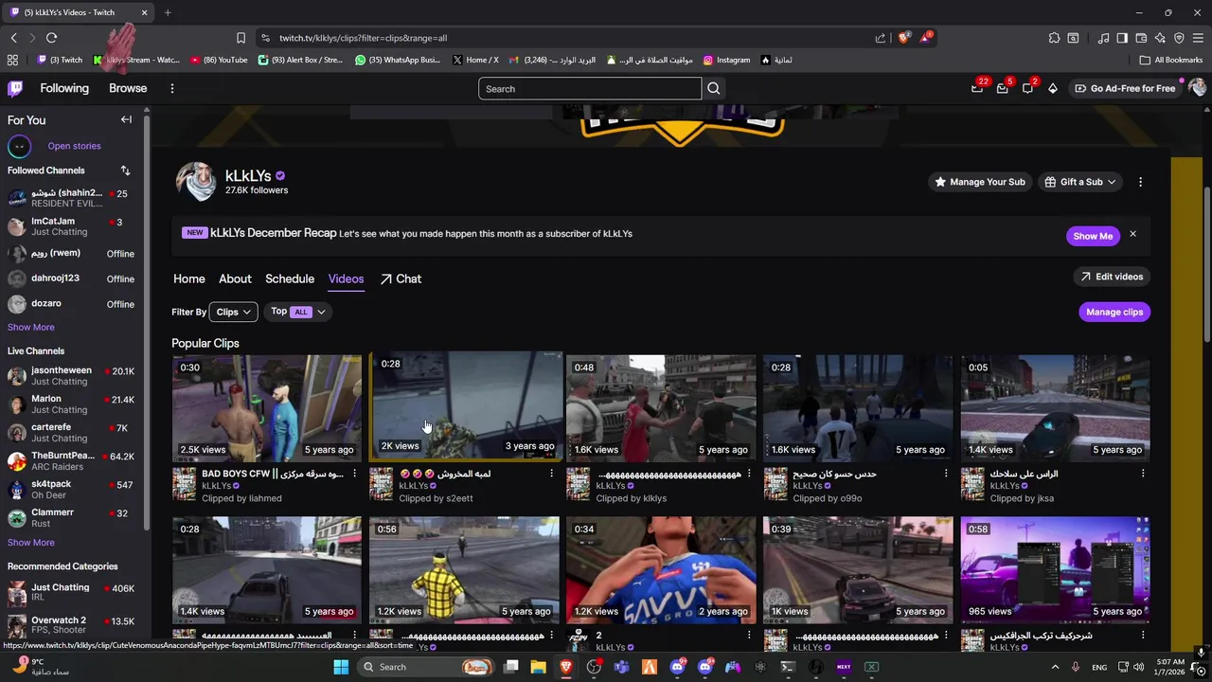Click the Windows taskbar search box
The width and height of the screenshot is (1212, 682).
[x=426, y=667]
